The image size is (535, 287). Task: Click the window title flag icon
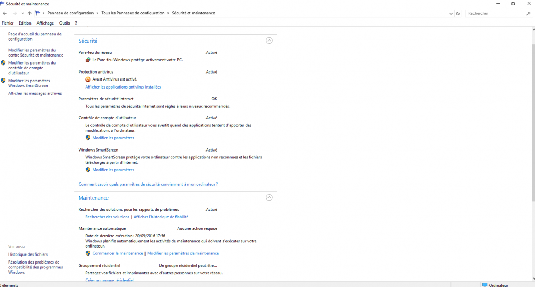2,4
